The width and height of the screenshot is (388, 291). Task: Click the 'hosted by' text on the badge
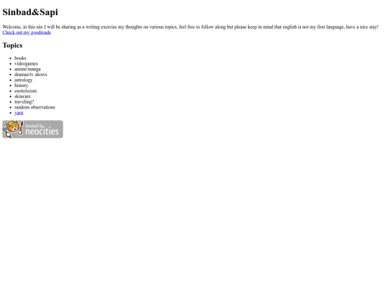(x=34, y=126)
